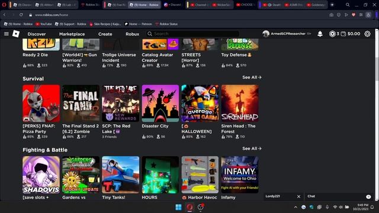
Task: Open the Shadovis game thumbnail
Action: coord(41,175)
